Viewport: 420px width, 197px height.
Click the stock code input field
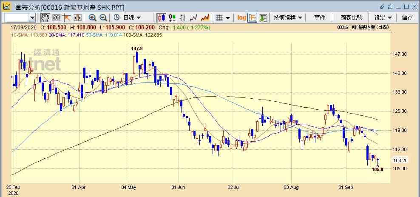pyautogui.click(x=16, y=18)
